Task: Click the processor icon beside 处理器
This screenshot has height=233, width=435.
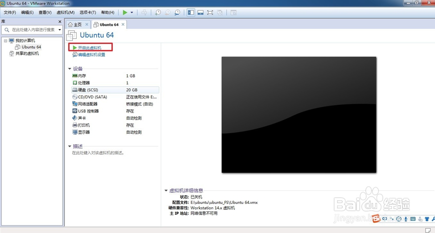Action: point(75,83)
